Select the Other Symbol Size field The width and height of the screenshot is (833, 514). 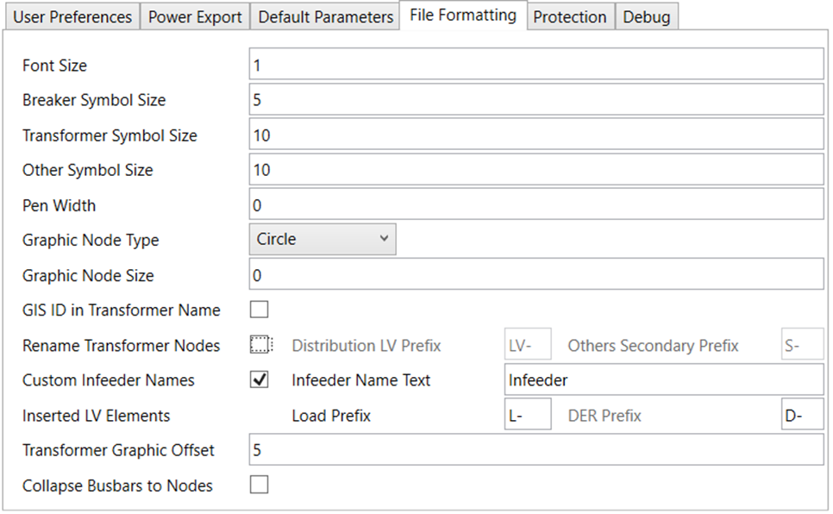click(535, 170)
